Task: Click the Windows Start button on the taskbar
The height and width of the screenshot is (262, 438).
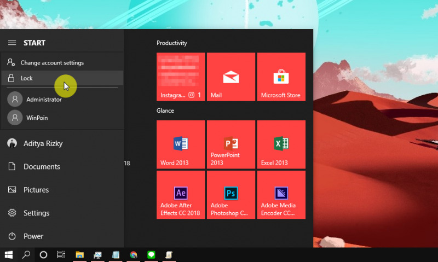Action: (x=9, y=255)
